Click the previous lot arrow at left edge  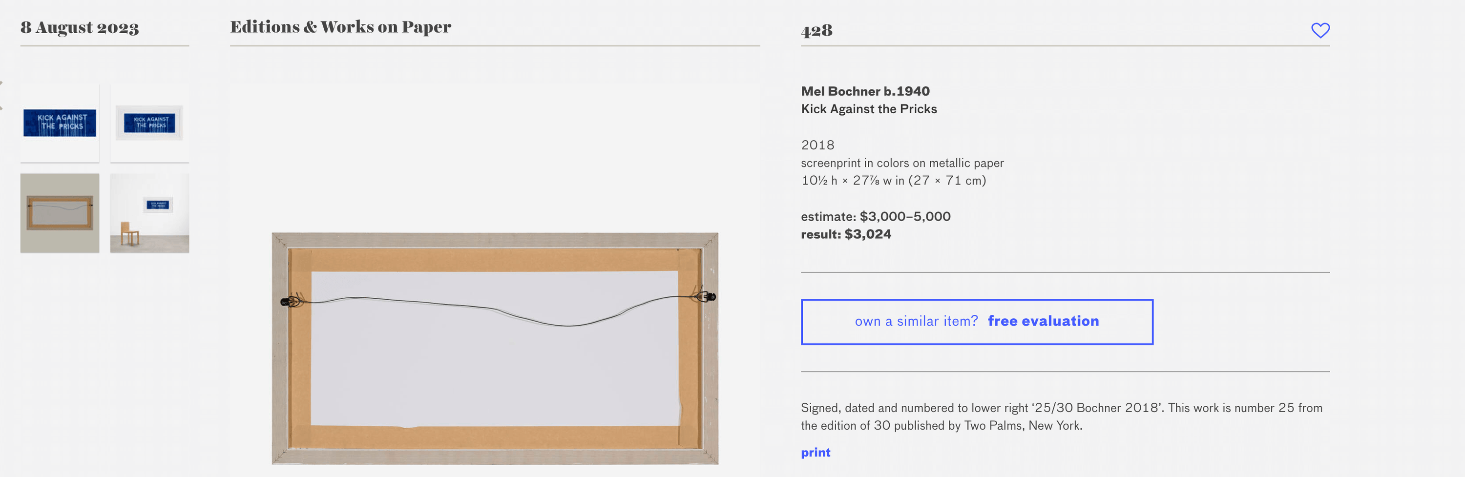point(1,95)
